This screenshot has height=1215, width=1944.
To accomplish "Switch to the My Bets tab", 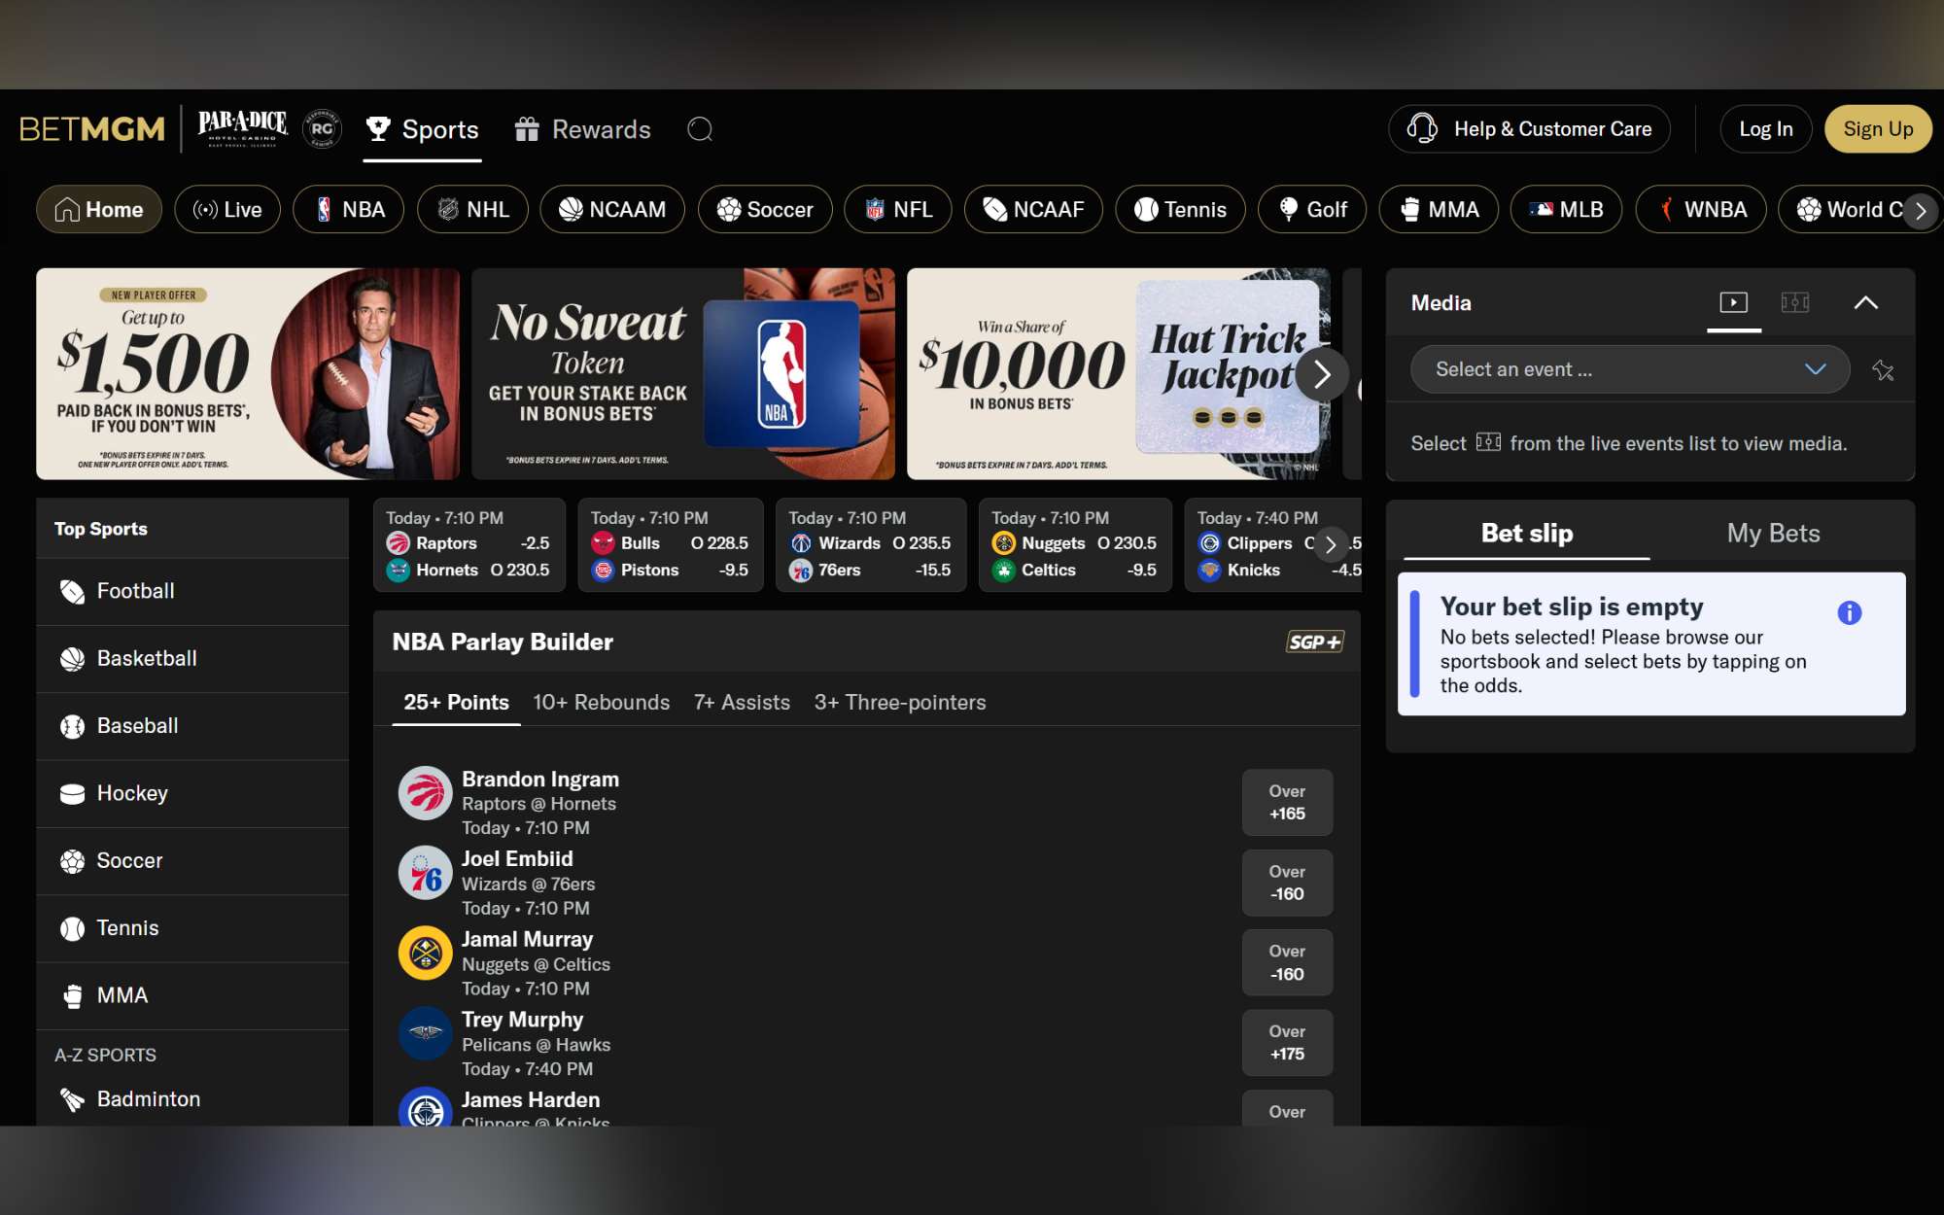I will click(1773, 533).
